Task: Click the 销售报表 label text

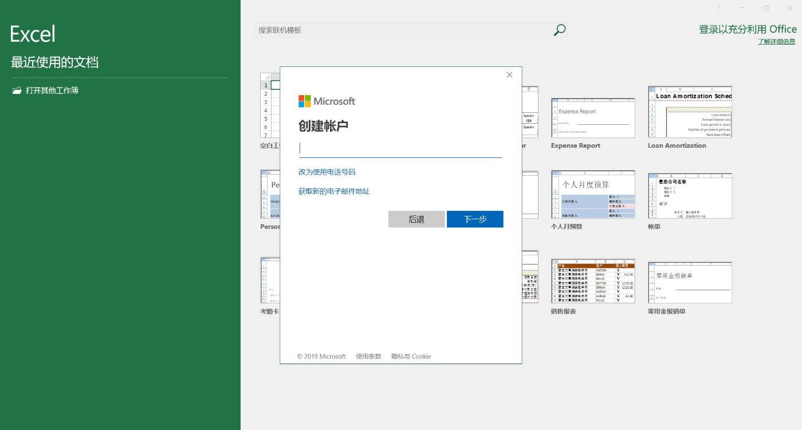Action: (x=564, y=311)
